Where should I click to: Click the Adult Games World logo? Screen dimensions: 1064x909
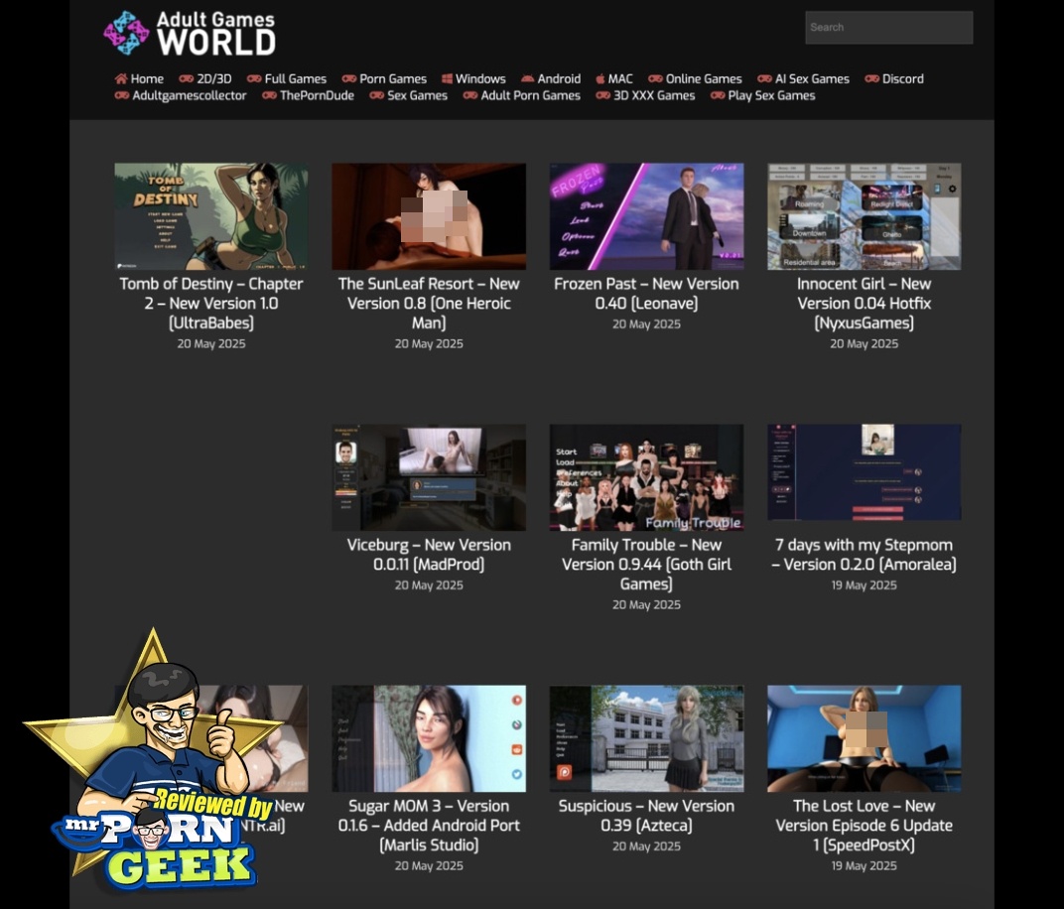click(190, 33)
